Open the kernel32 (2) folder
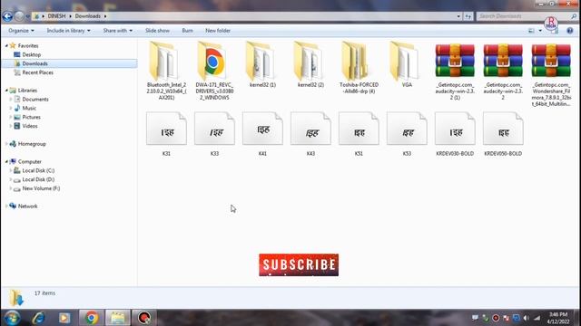Screen dimensions: 581x326 click(310, 64)
